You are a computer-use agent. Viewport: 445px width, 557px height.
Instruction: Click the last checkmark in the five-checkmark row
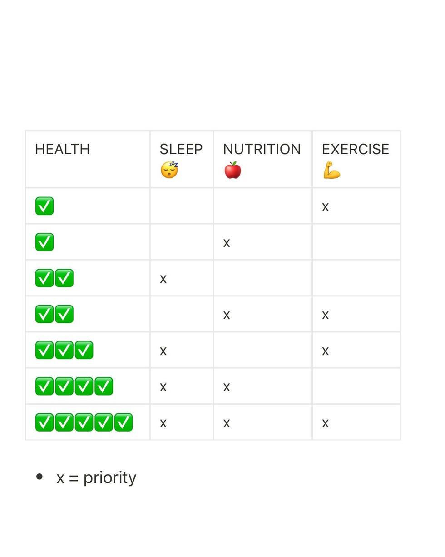click(x=124, y=422)
